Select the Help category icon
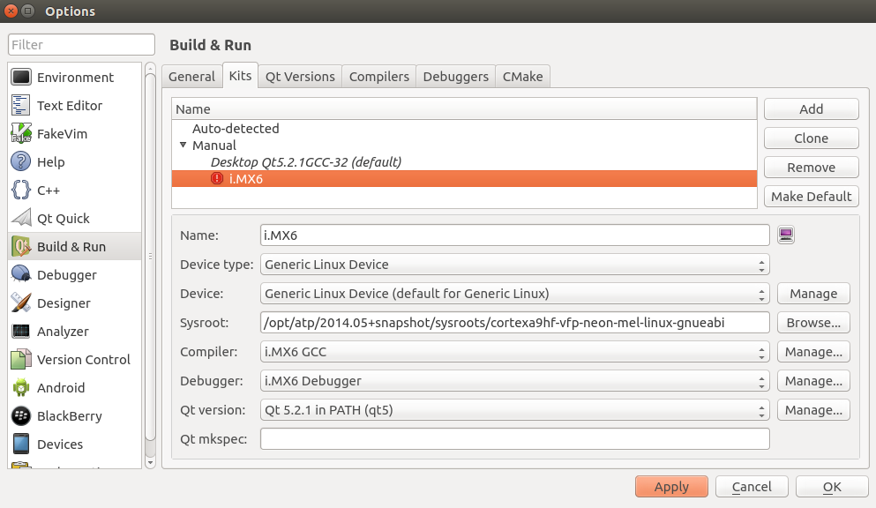The width and height of the screenshot is (876, 508). (20, 162)
